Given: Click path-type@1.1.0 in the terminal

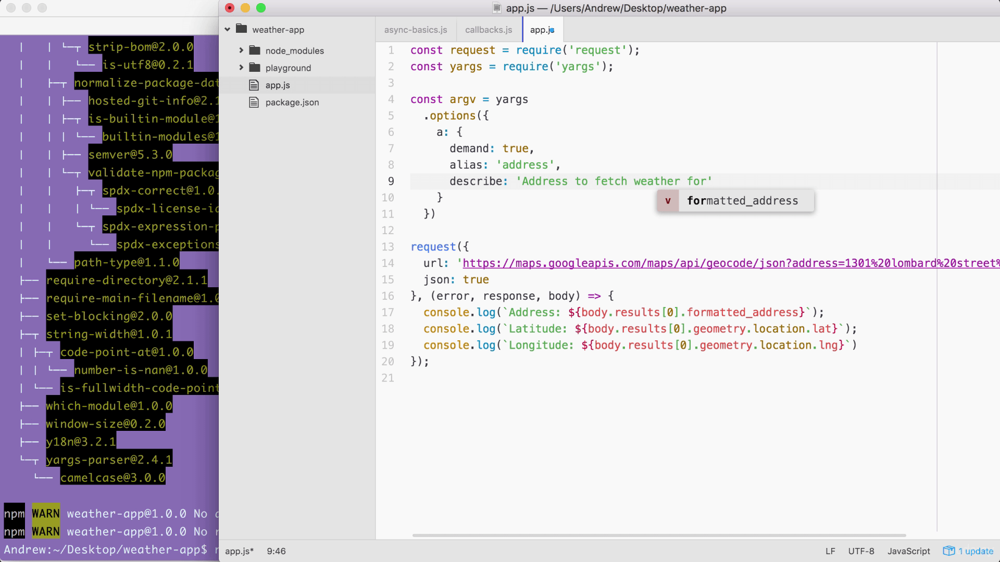Looking at the screenshot, I should pyautogui.click(x=127, y=262).
